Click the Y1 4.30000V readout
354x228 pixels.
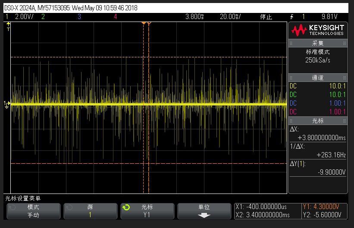321,207
